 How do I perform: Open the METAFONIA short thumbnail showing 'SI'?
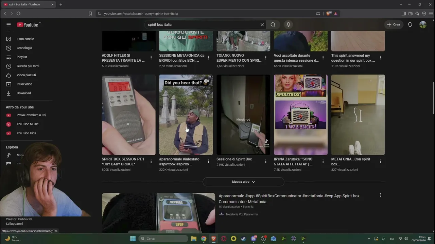pos(358,115)
